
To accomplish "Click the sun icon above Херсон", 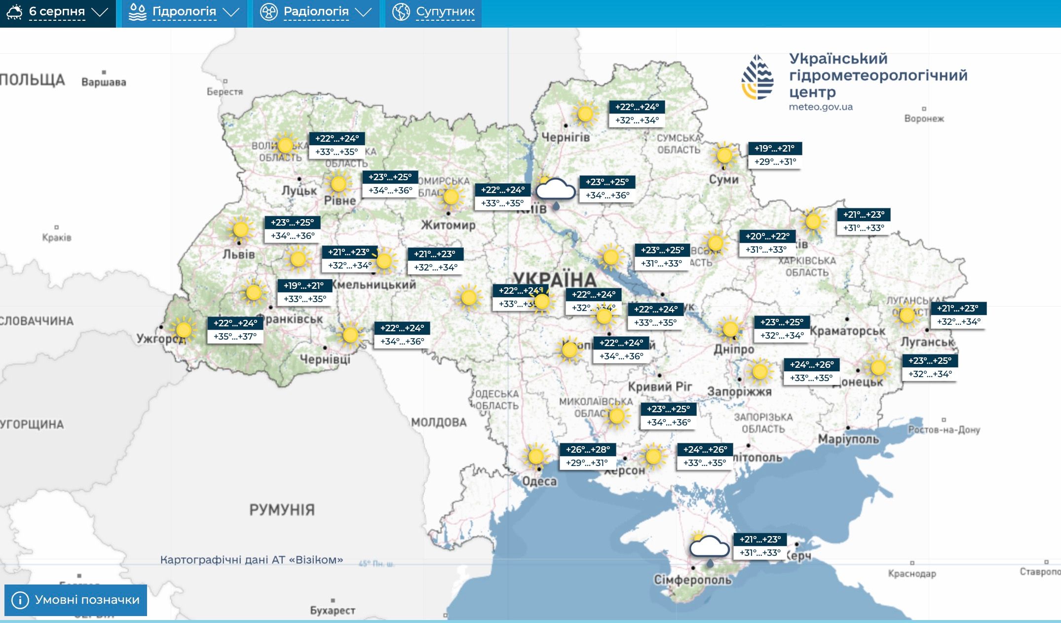I will pos(653,456).
